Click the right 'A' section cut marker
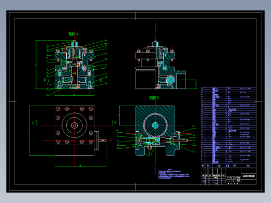This screenshot has width=271, height=203. 114,123
